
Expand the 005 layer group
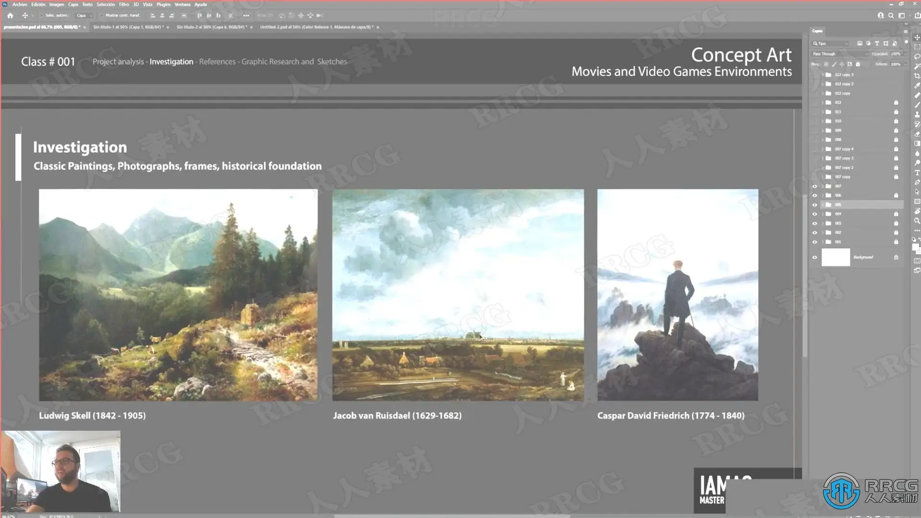click(x=823, y=205)
